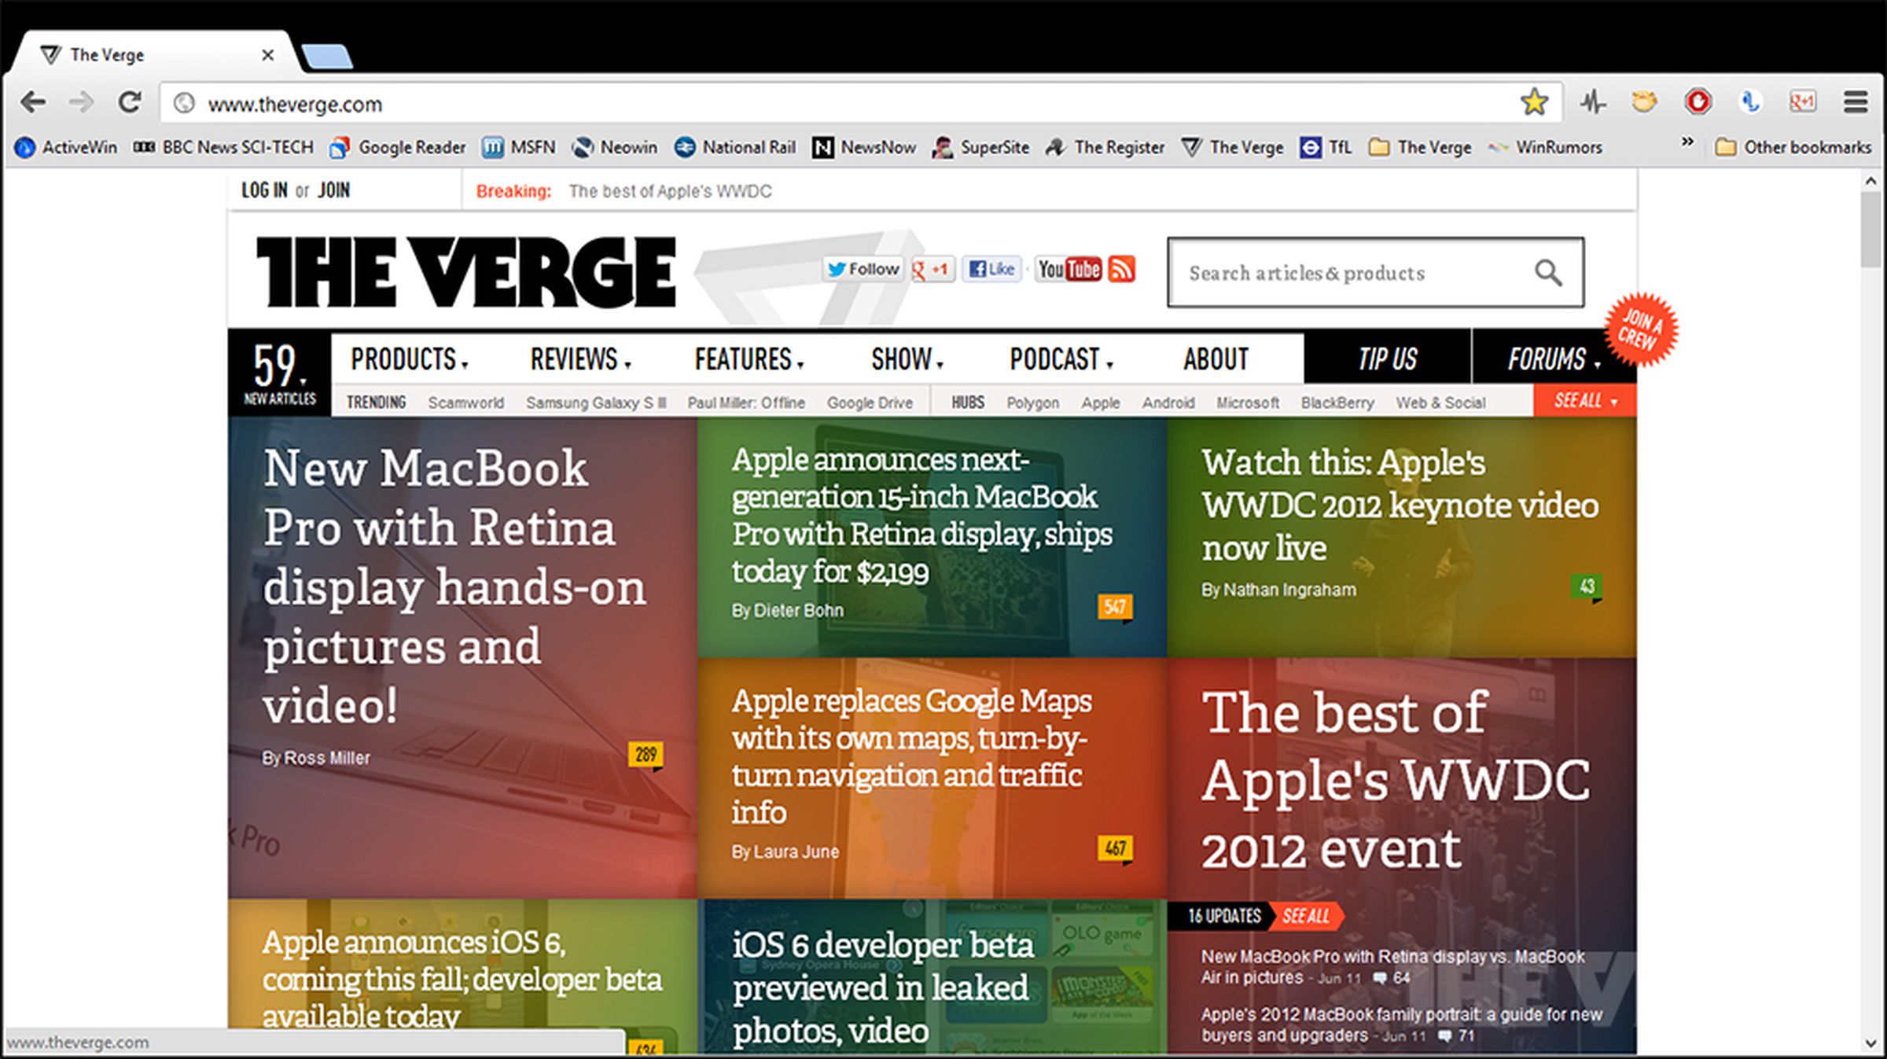The width and height of the screenshot is (1887, 1059).
Task: Click the JOIN link
Action: pyautogui.click(x=333, y=190)
